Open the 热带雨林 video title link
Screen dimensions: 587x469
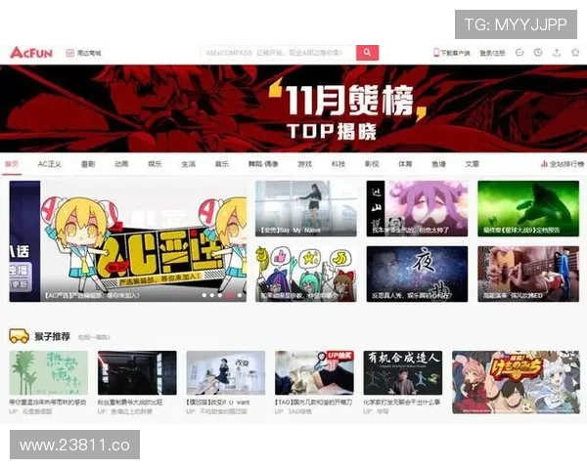point(48,403)
